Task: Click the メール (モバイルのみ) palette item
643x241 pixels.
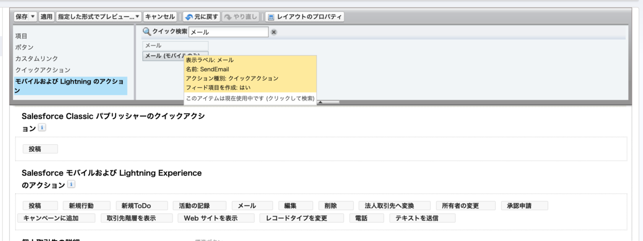Action: pyautogui.click(x=175, y=56)
